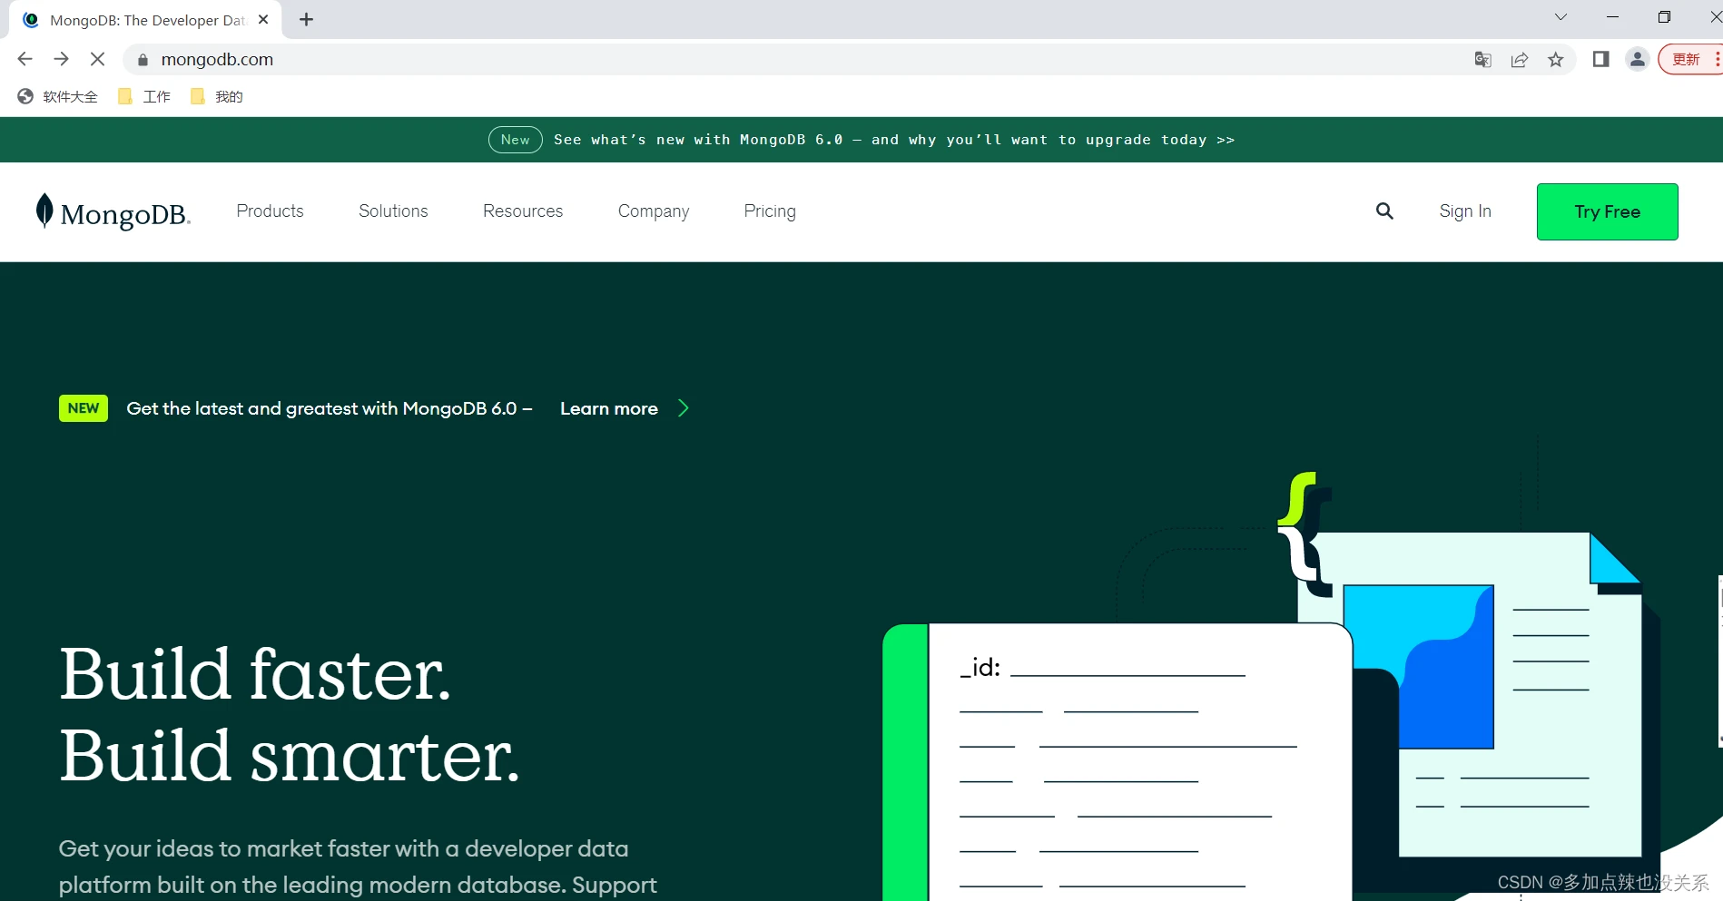Toggle the browser side panel icon

[1601, 60]
